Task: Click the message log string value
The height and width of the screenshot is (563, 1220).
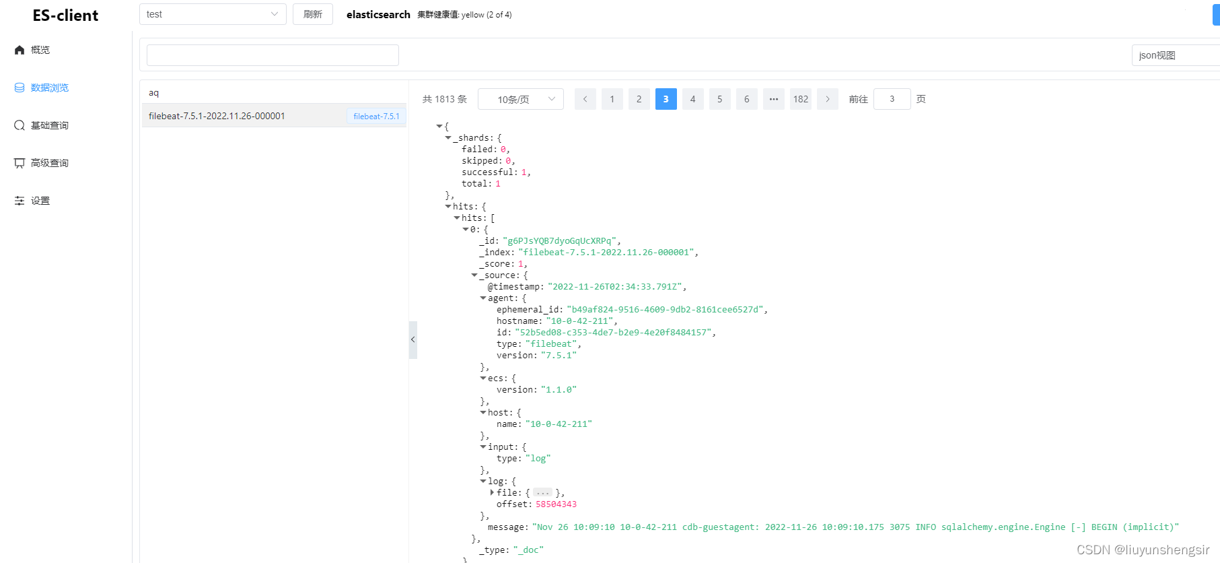Action: [855, 527]
